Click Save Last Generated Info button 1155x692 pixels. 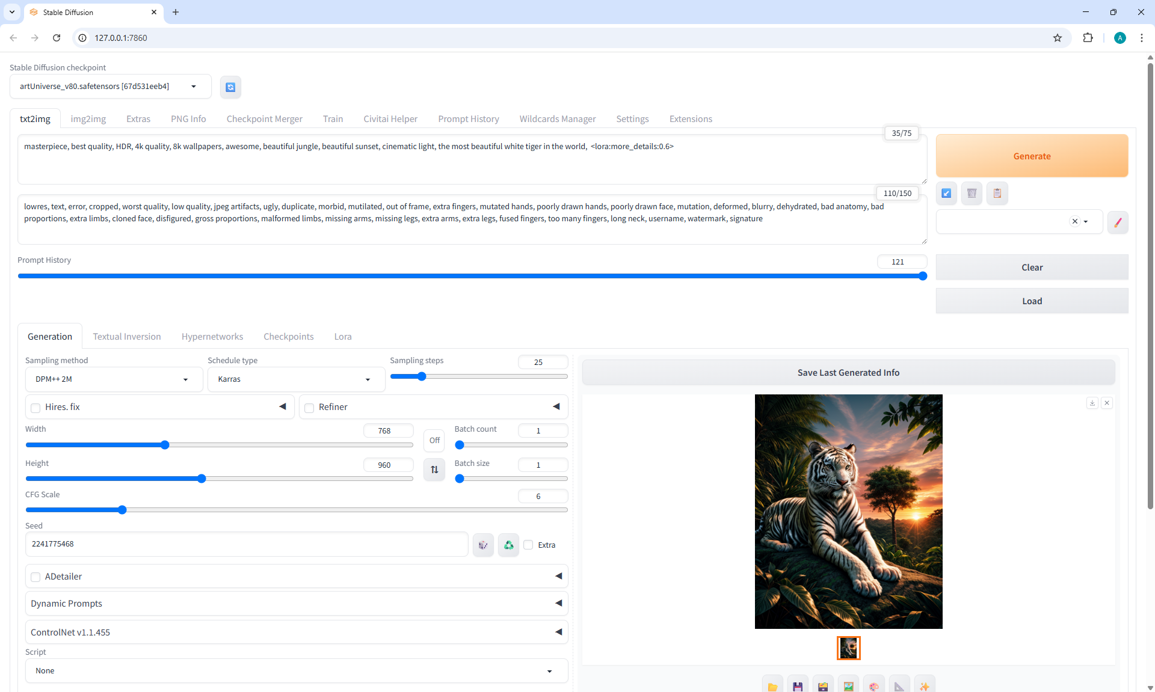coord(848,373)
